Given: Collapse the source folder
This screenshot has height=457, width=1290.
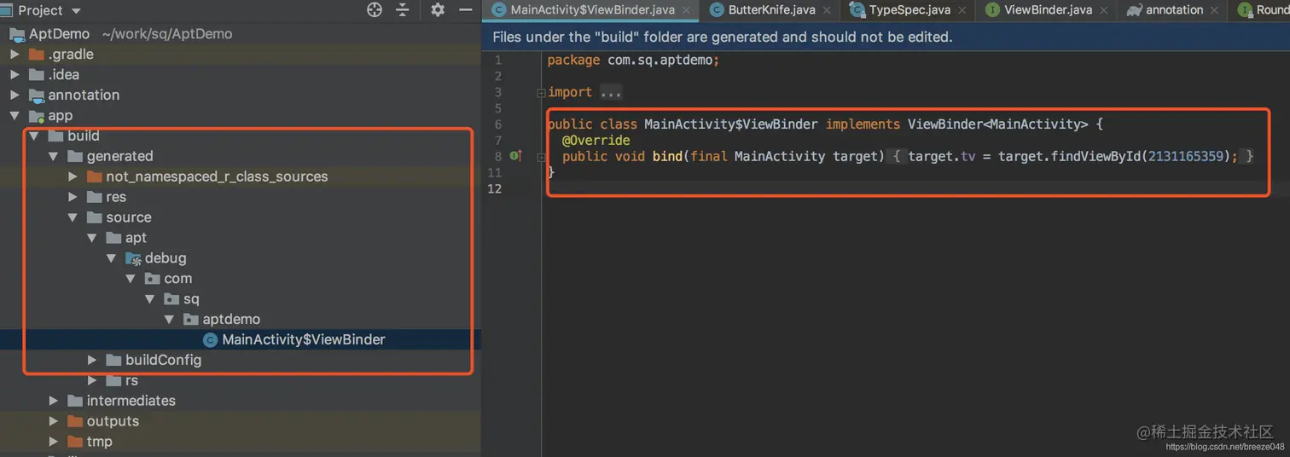Looking at the screenshot, I should 73,218.
